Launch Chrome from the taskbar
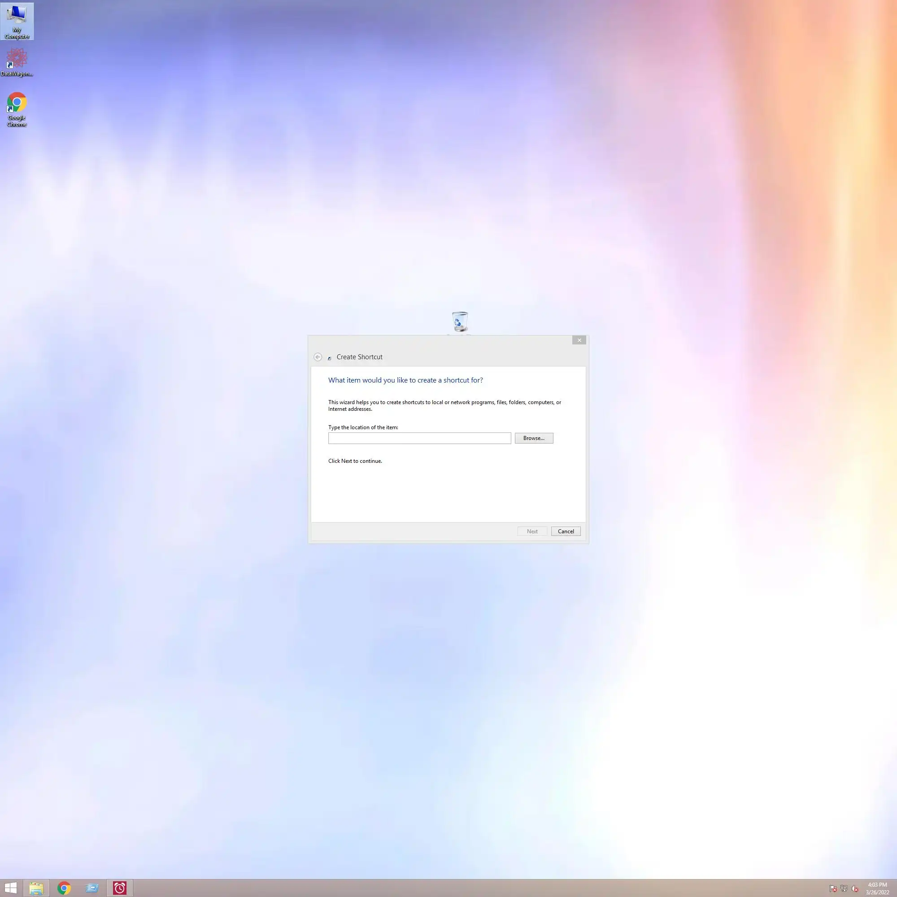 point(64,888)
